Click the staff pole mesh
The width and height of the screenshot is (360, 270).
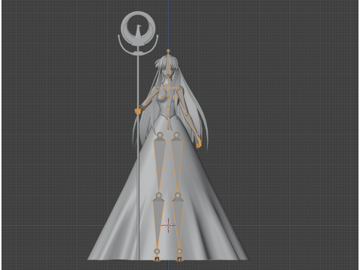coord(138,157)
